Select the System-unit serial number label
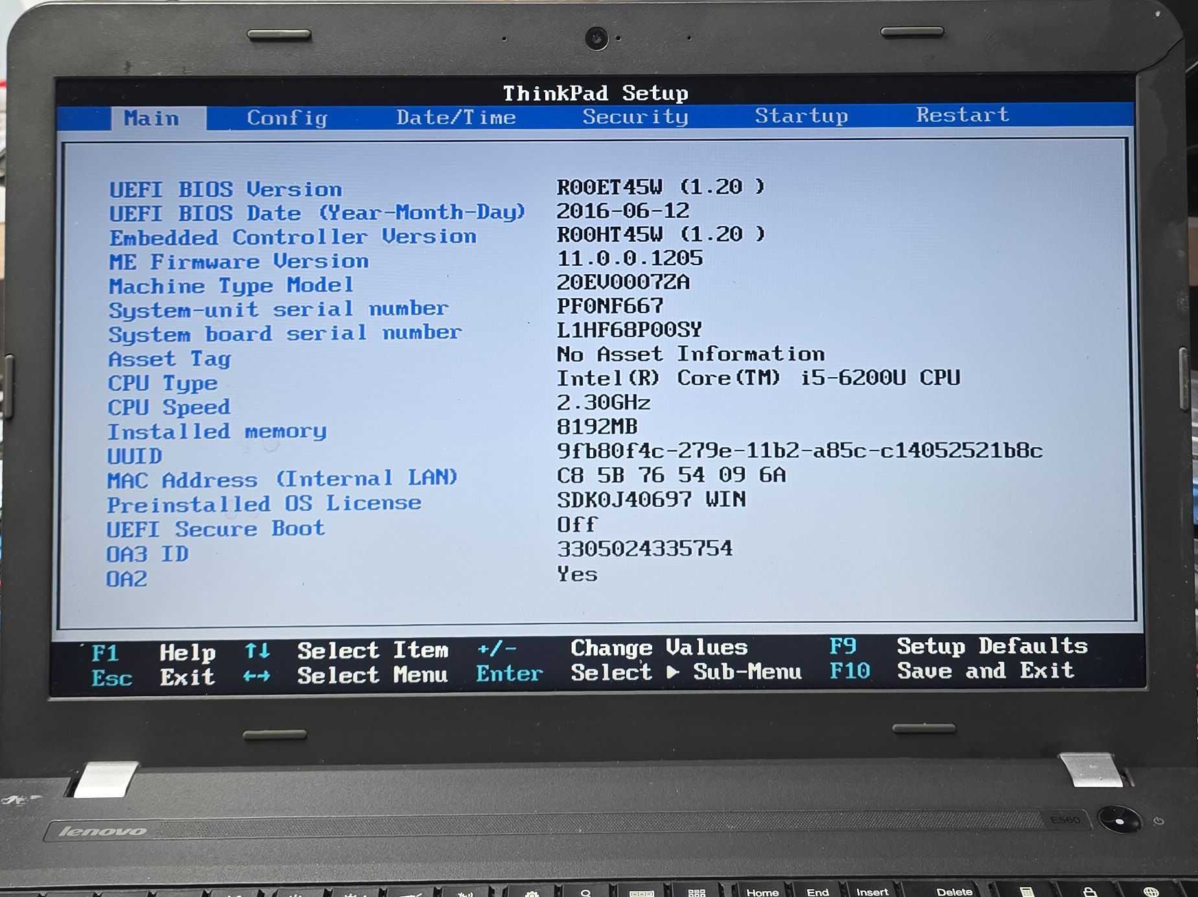The width and height of the screenshot is (1198, 897). pos(278,309)
